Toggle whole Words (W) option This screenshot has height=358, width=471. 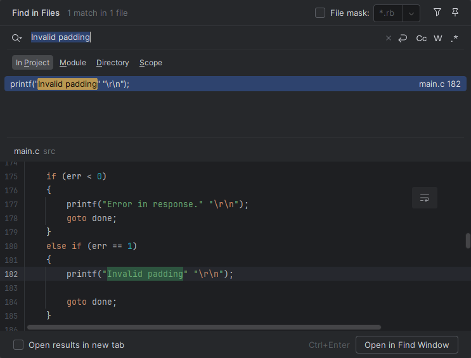(x=438, y=38)
